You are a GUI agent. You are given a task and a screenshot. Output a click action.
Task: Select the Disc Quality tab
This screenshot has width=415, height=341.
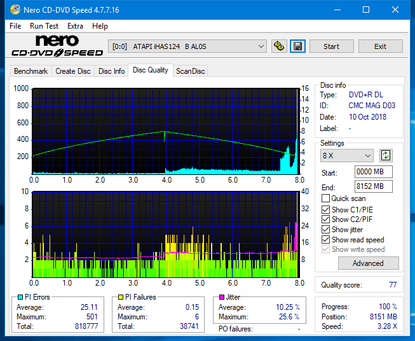point(151,70)
